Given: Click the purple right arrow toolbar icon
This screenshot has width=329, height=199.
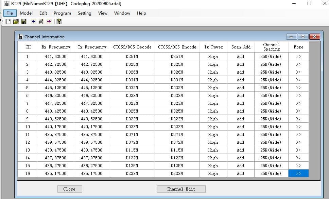Looking at the screenshot, I should (x=49, y=21).
